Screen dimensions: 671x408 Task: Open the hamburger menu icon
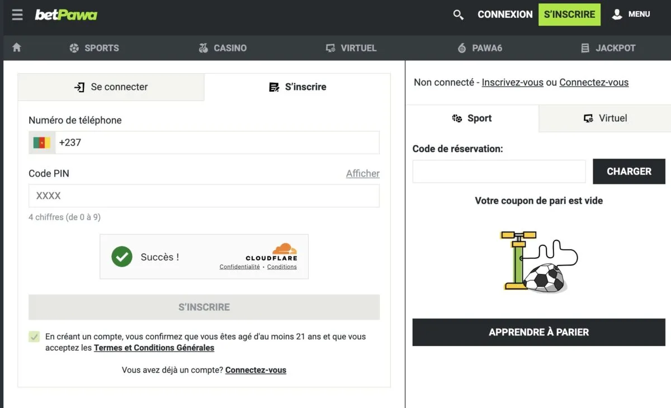coord(17,15)
